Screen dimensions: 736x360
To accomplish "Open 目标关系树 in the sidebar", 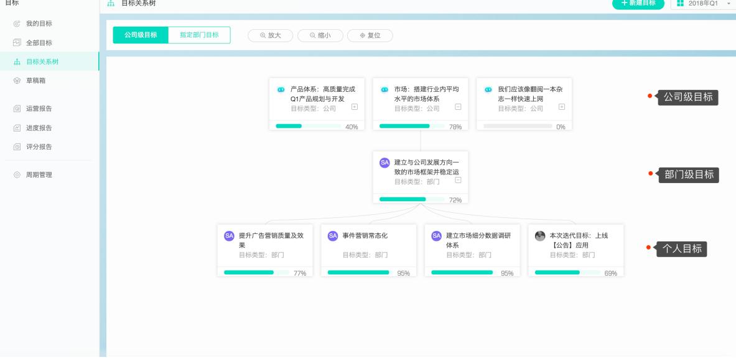I will (x=42, y=61).
